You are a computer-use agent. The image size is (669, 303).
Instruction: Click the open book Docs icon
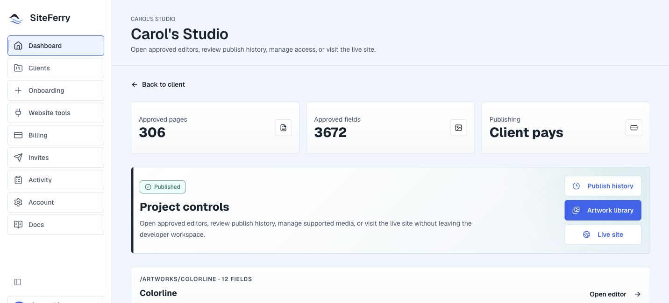[18, 225]
